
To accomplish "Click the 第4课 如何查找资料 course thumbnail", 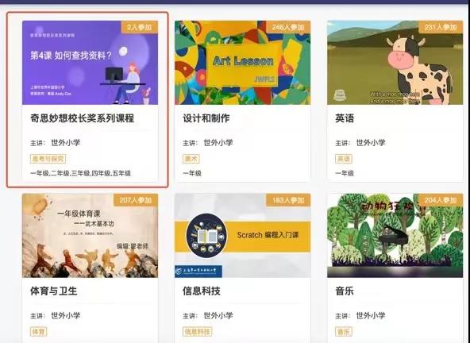I will [x=90, y=63].
